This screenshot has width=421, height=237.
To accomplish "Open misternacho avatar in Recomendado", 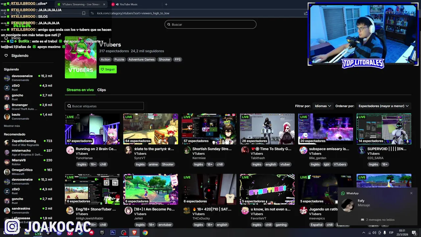I will (x=7, y=152).
